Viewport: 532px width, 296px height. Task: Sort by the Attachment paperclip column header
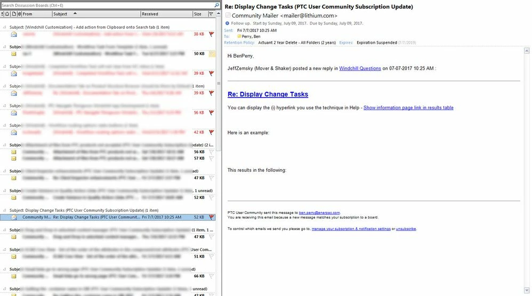19,14
